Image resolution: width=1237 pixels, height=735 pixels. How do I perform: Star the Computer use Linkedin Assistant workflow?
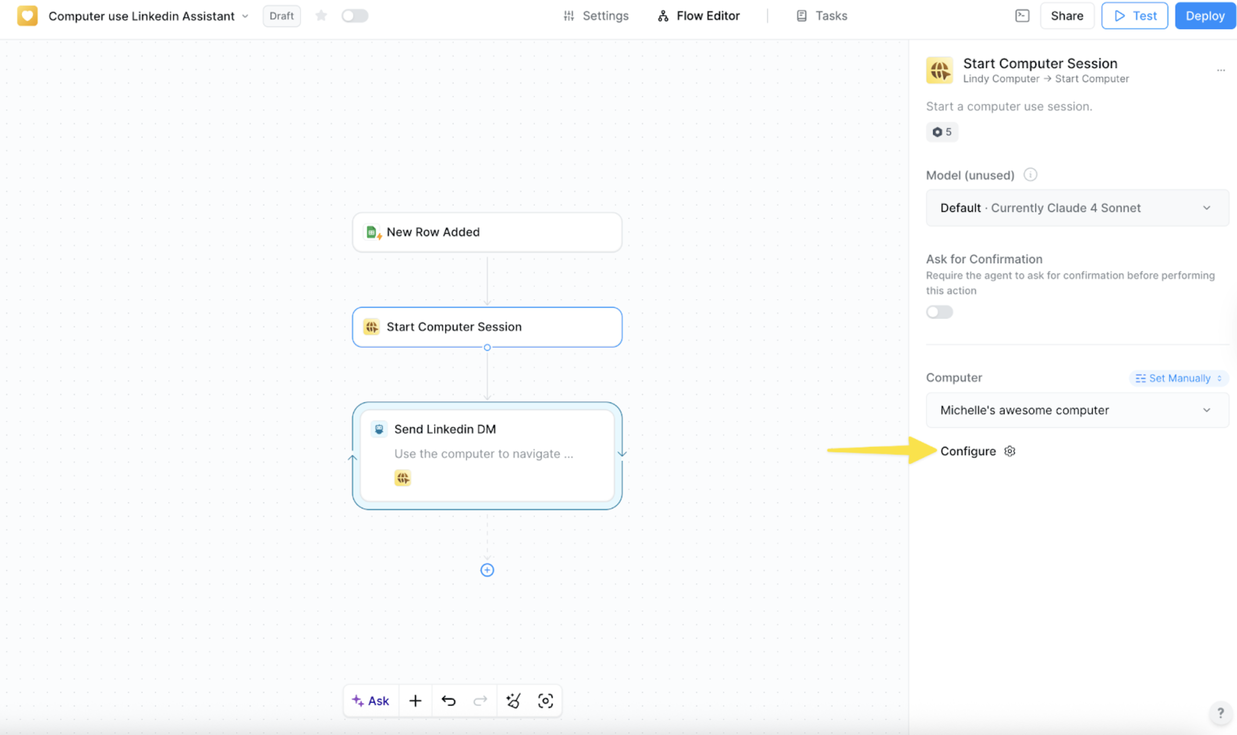click(321, 15)
